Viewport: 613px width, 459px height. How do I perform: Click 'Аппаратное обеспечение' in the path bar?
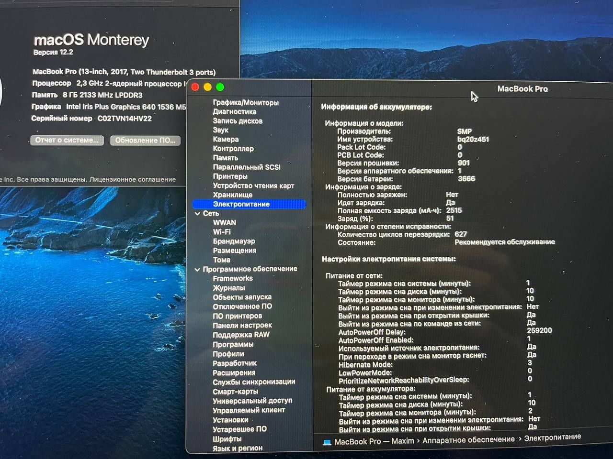tap(468, 439)
